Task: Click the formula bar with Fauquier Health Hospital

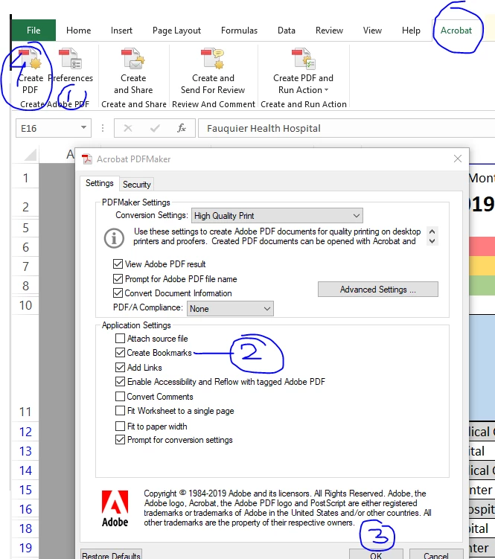Action: pos(346,128)
